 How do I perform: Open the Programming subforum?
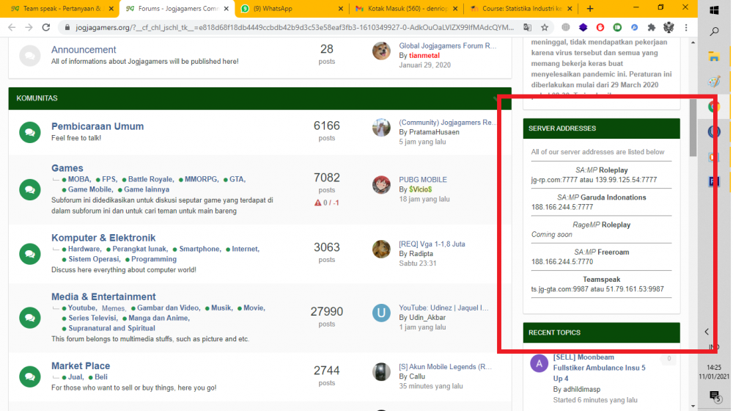154,259
